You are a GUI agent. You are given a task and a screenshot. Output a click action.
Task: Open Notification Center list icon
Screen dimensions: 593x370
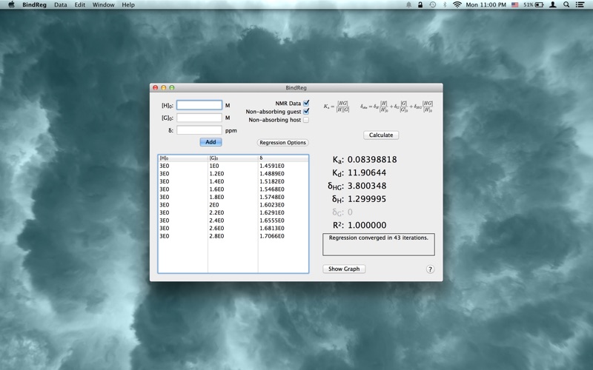[580, 4]
